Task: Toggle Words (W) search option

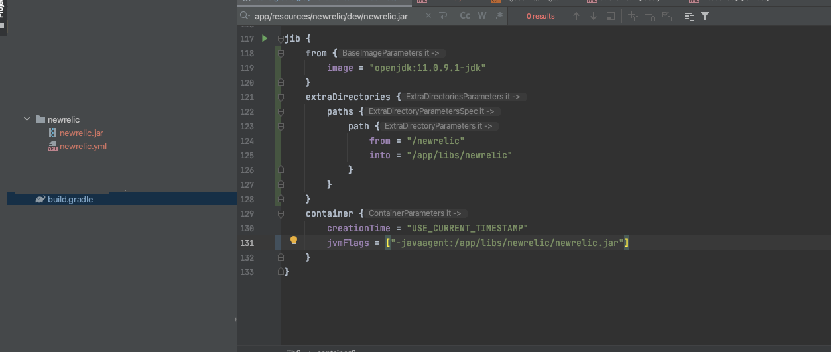Action: [x=482, y=16]
